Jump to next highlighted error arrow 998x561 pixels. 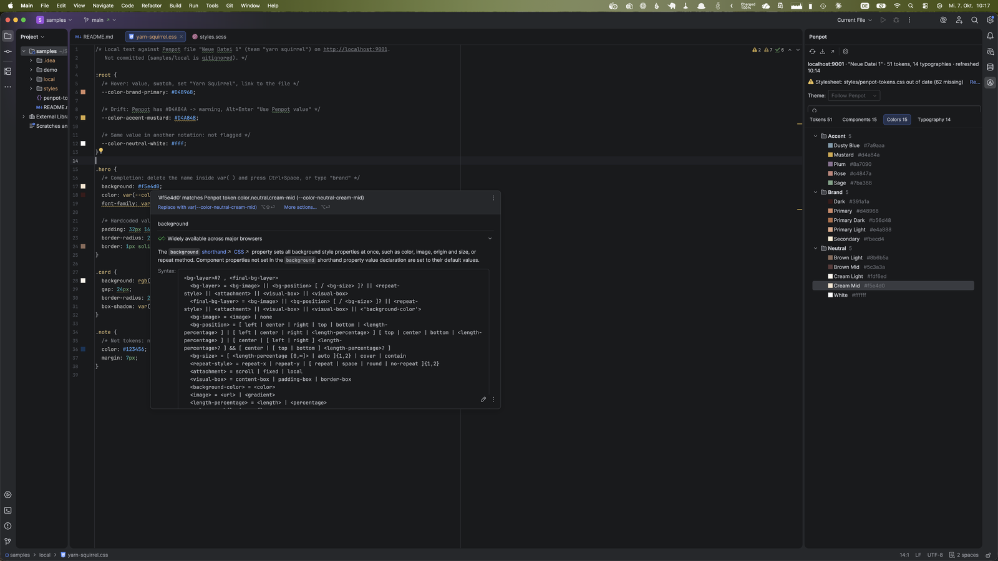click(x=798, y=50)
